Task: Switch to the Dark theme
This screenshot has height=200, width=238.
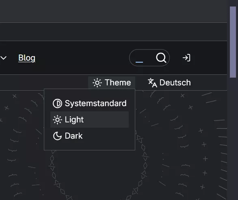Action: [89, 136]
